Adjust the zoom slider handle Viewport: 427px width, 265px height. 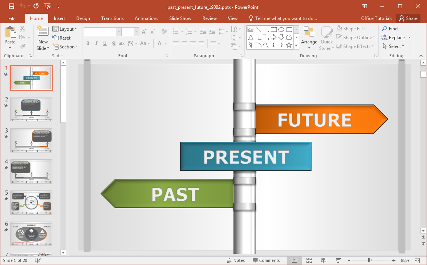369,260
